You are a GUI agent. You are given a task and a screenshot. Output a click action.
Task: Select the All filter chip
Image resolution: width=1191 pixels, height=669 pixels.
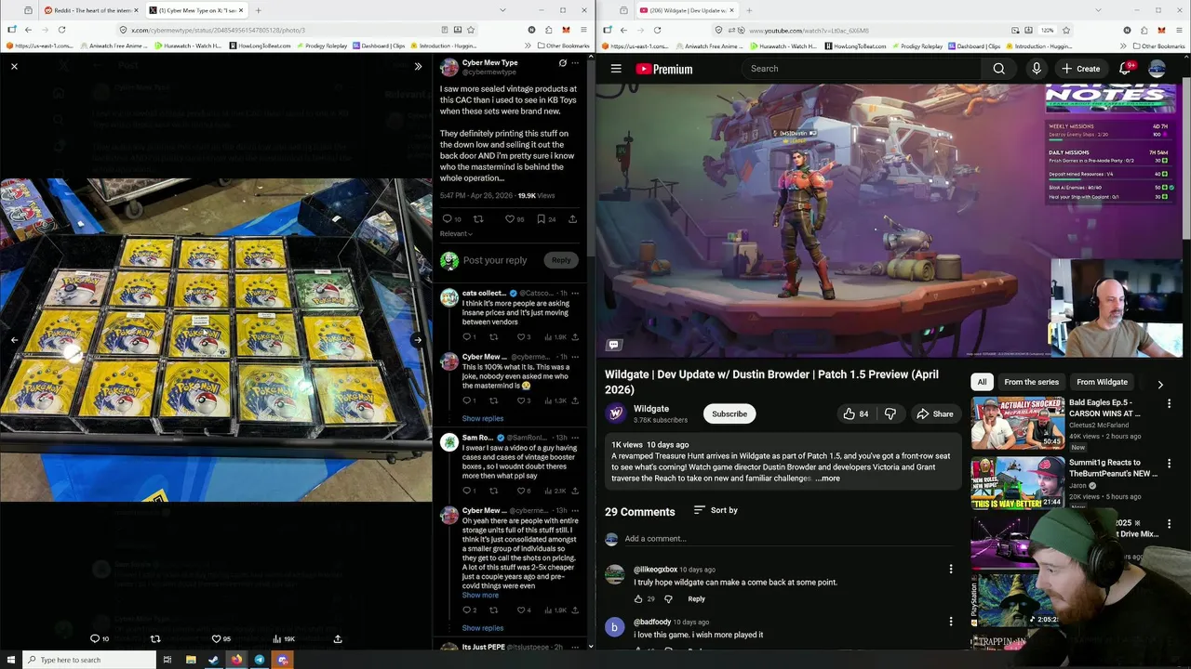point(982,382)
